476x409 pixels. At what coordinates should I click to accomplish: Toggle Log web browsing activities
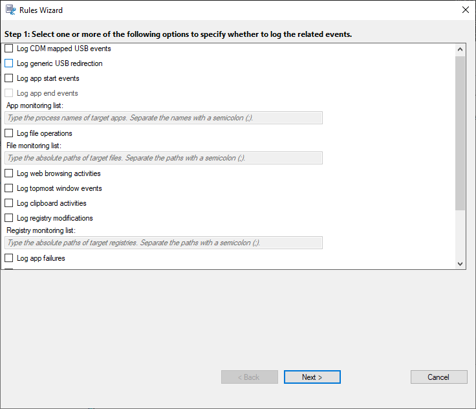9,173
